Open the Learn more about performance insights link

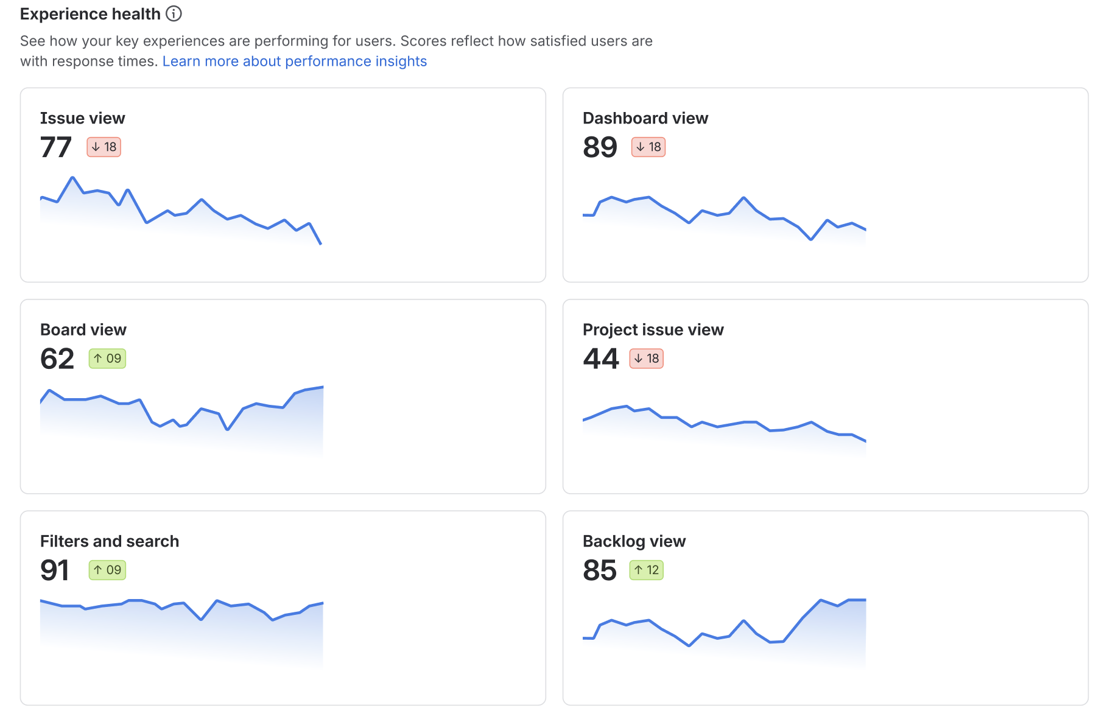coord(294,61)
